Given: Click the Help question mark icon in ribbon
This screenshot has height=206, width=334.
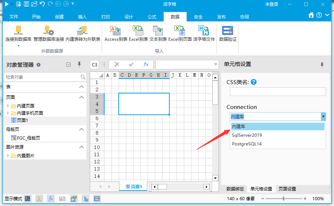Looking at the screenshot, I should pos(319,15).
